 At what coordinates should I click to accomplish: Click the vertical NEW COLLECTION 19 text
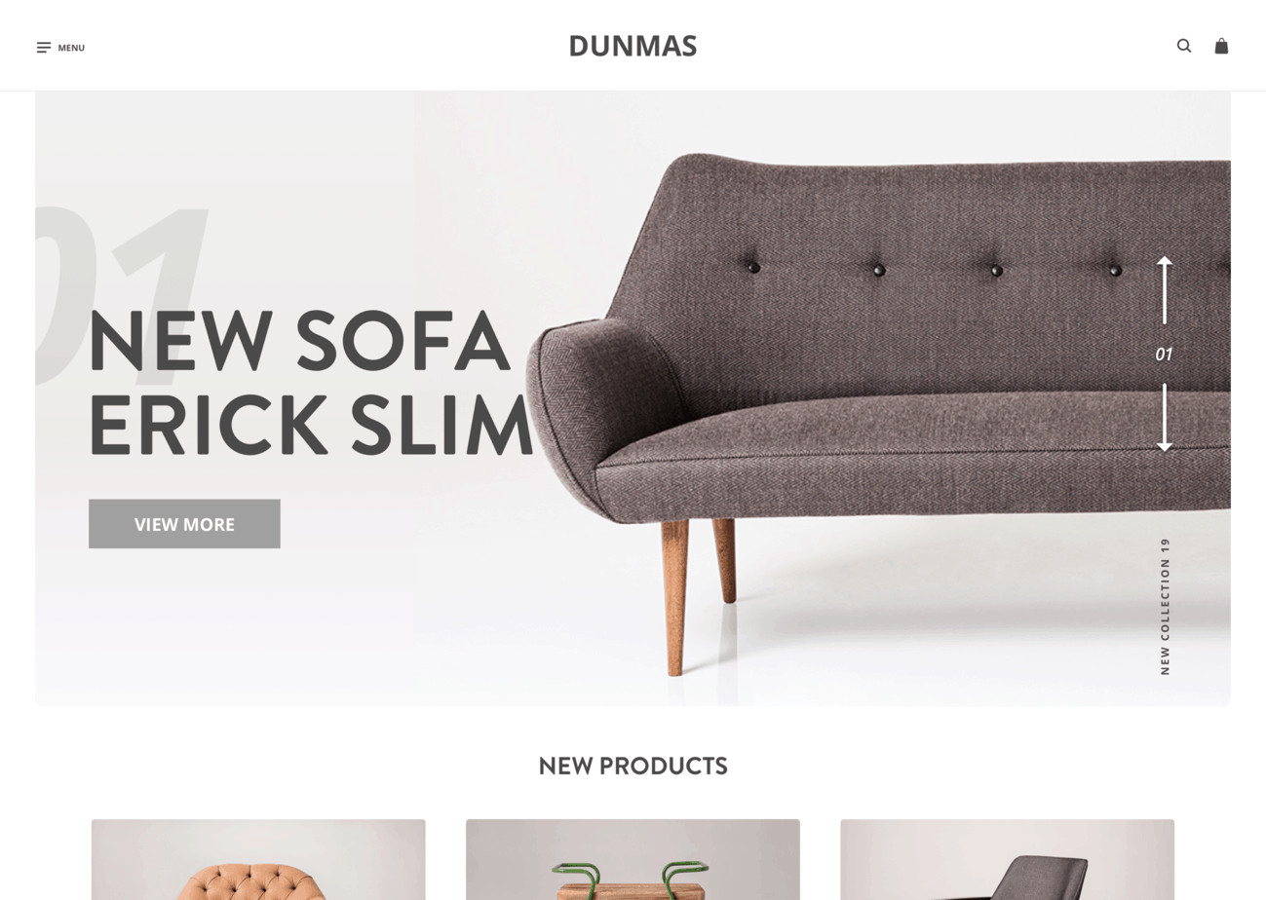[1166, 606]
